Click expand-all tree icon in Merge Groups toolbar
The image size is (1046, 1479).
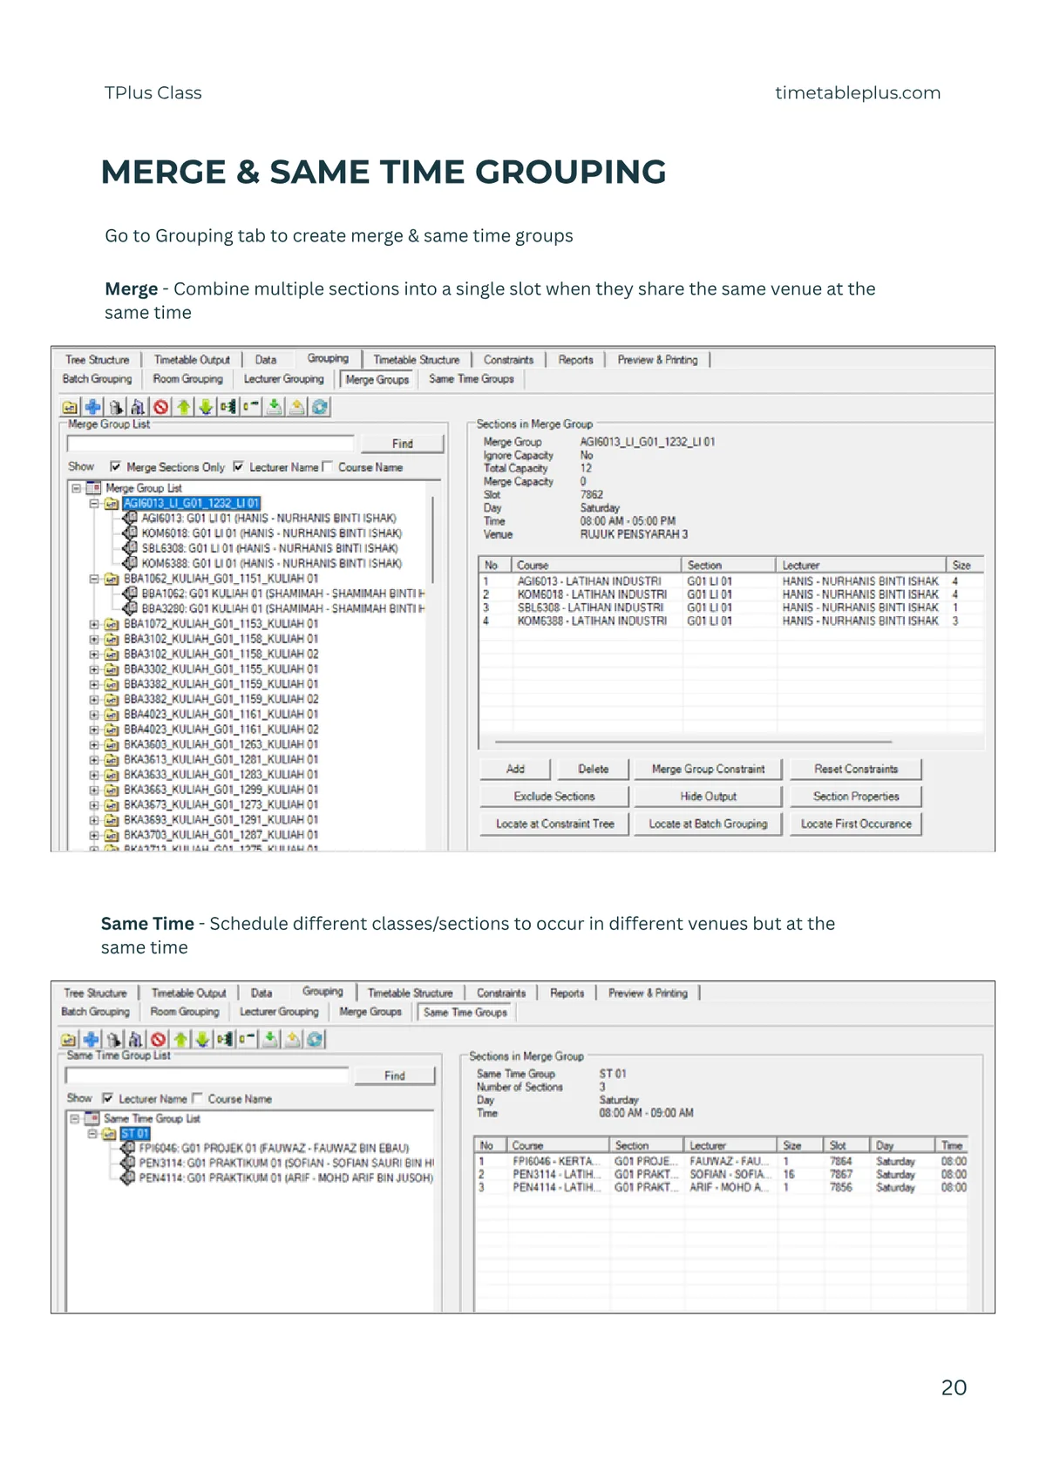click(228, 407)
